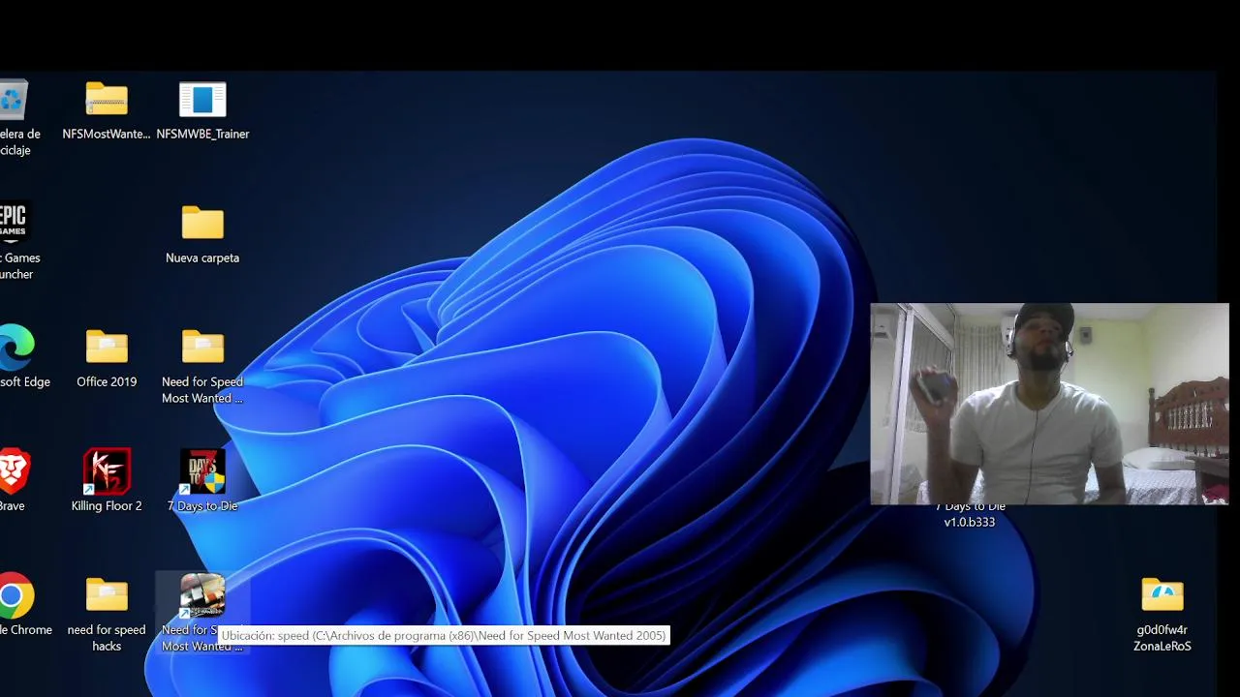
Task: Select the Need for Speed Most Wanted game shortcut
Action: [x=202, y=594]
